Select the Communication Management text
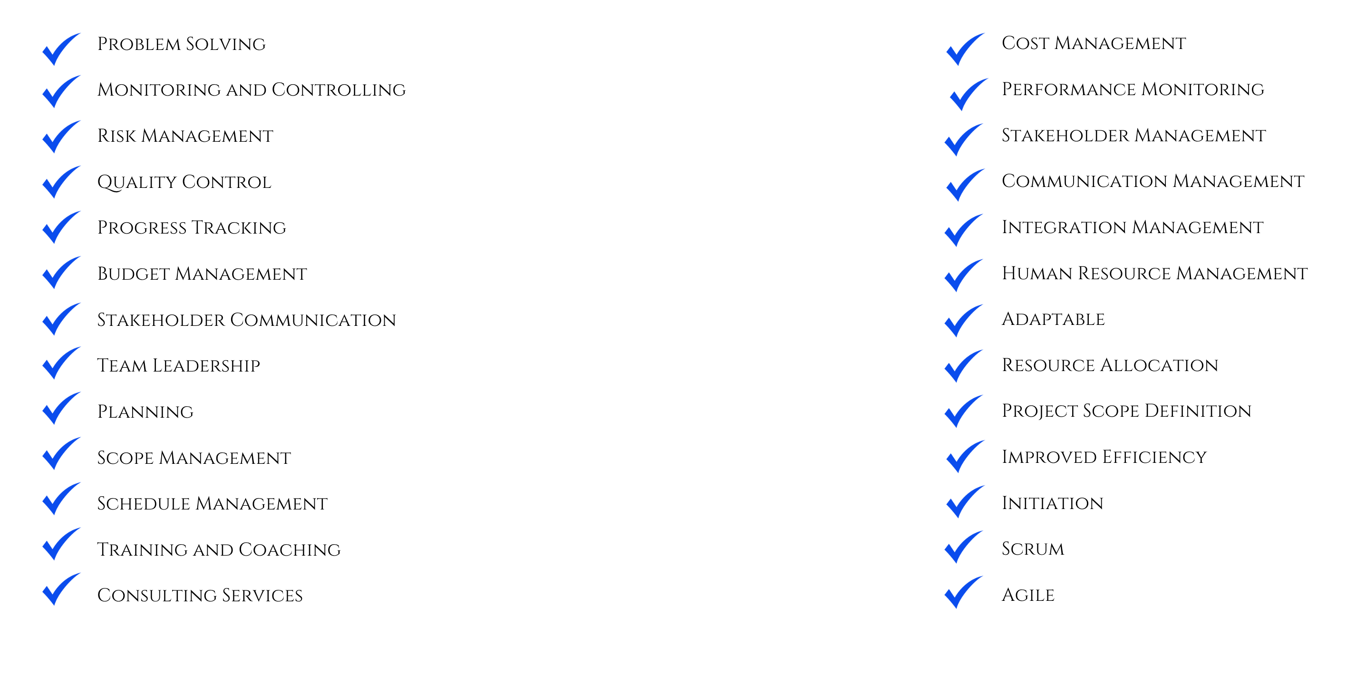Screen dimensions: 1356x686 point(1153,181)
